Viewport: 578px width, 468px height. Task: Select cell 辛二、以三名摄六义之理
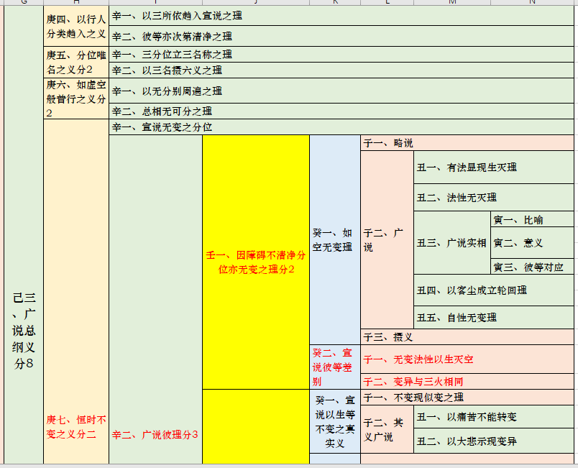pos(341,70)
